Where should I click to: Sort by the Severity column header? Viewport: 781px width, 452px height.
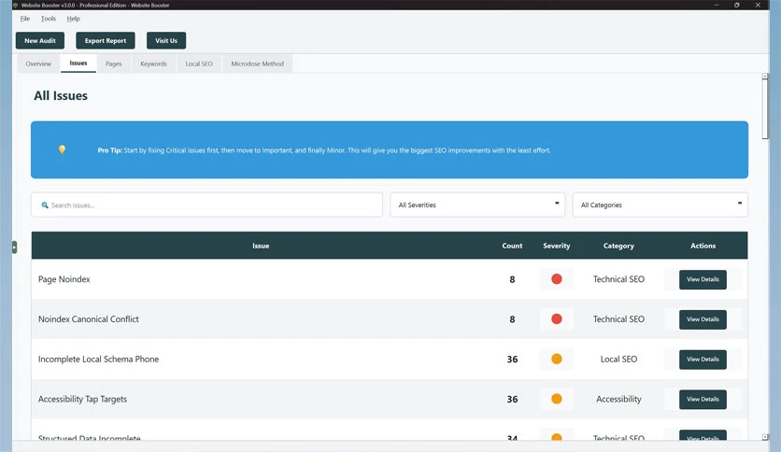(557, 246)
